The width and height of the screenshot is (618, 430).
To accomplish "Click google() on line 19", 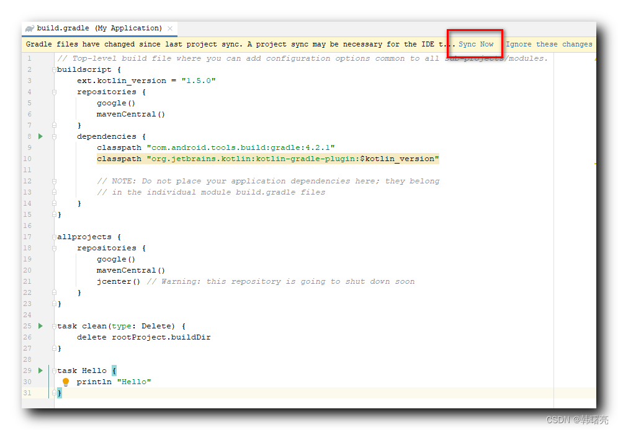I will click(x=116, y=259).
